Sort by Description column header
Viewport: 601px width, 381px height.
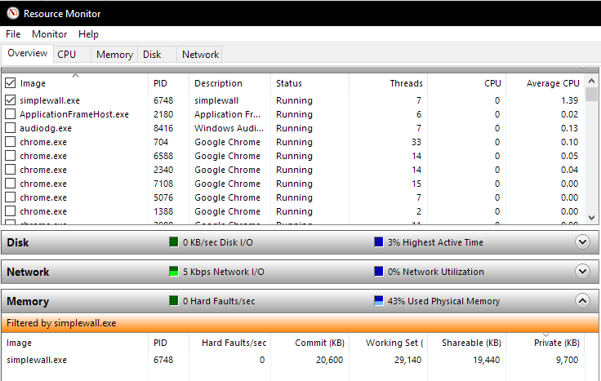219,83
